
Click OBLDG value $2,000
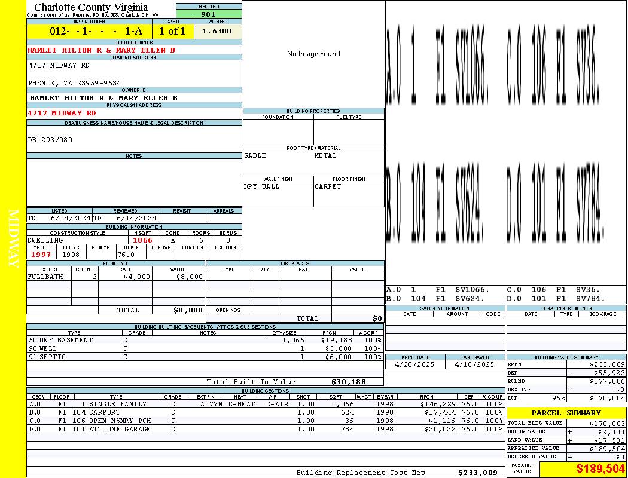[611, 433]
